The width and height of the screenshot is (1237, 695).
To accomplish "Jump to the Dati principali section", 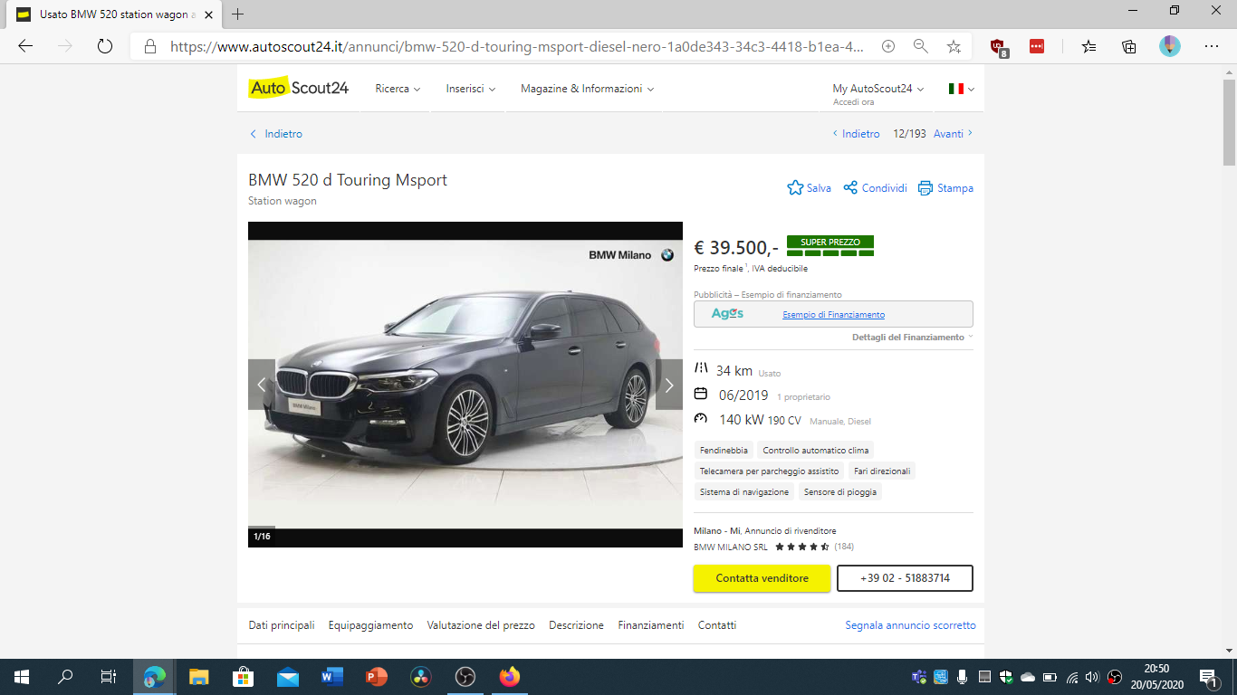I will [x=282, y=625].
